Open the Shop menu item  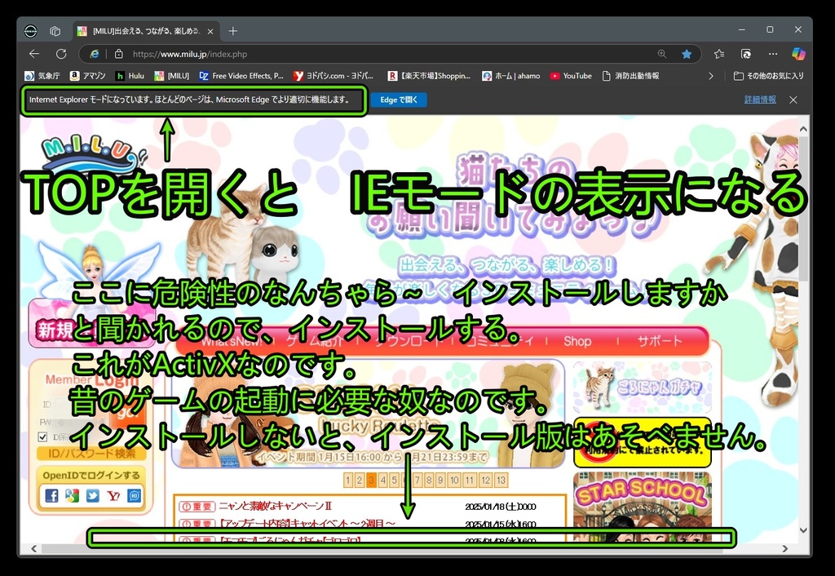pyautogui.click(x=577, y=341)
